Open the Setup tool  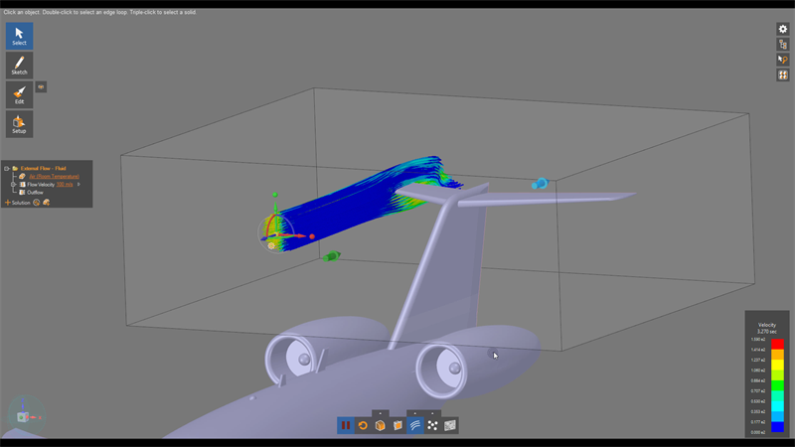pyautogui.click(x=19, y=124)
